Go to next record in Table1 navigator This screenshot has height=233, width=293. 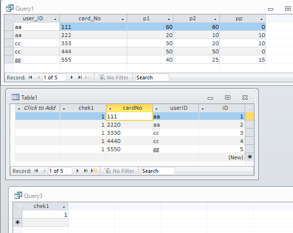78,170
